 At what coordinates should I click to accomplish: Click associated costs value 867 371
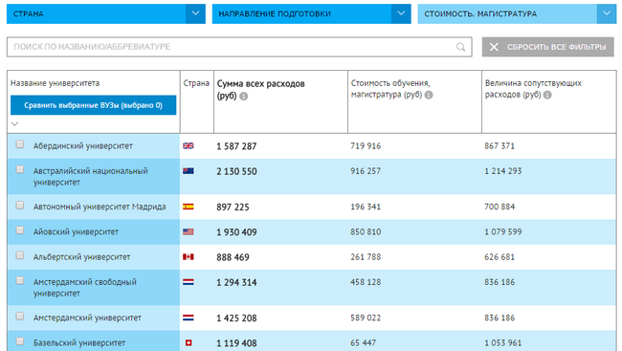tap(500, 146)
